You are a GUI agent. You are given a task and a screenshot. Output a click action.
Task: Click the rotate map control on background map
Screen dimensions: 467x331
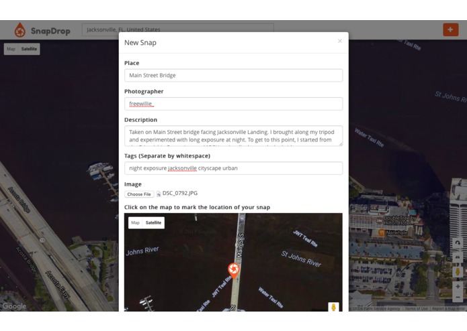(x=458, y=243)
